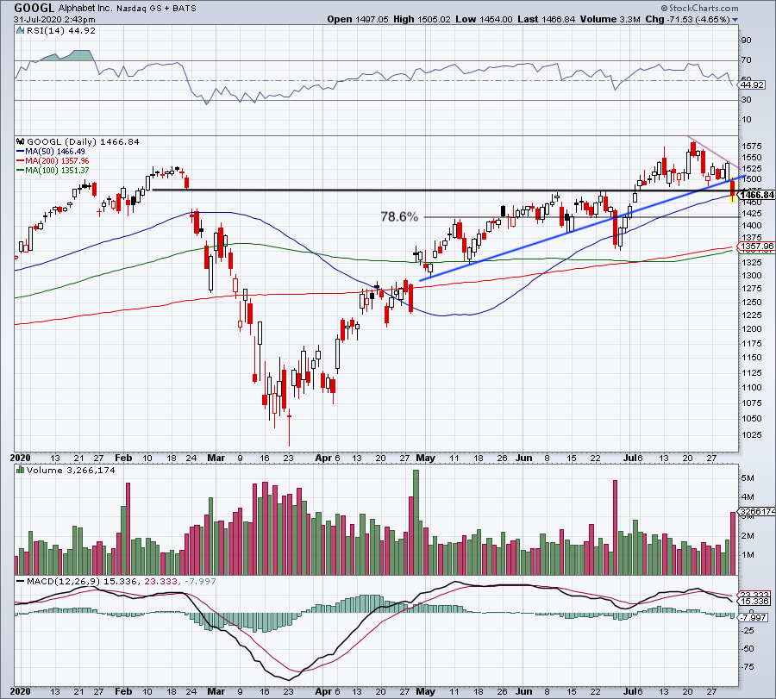This screenshot has height=699, width=776.
Task: Click the 15.336 MACD tag on right axis
Action: pos(755,602)
